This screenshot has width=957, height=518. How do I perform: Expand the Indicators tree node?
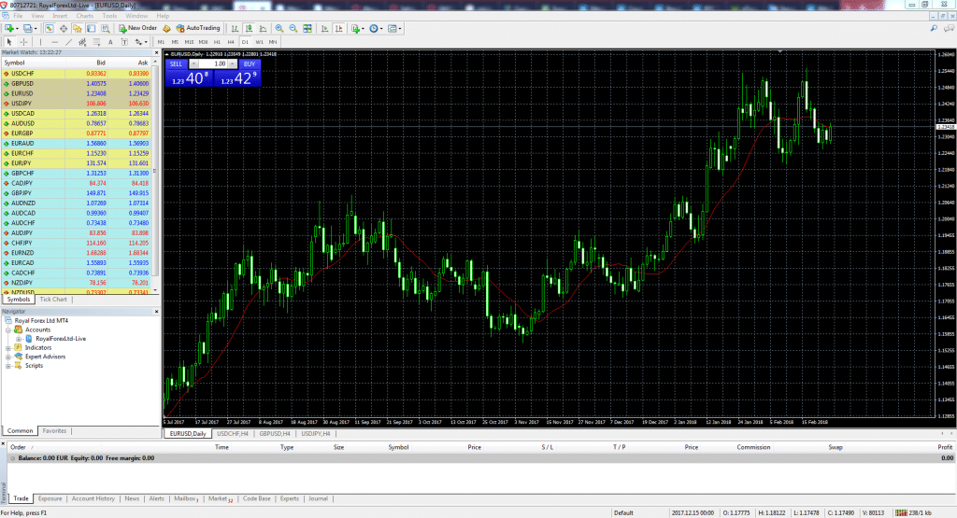pos(8,347)
